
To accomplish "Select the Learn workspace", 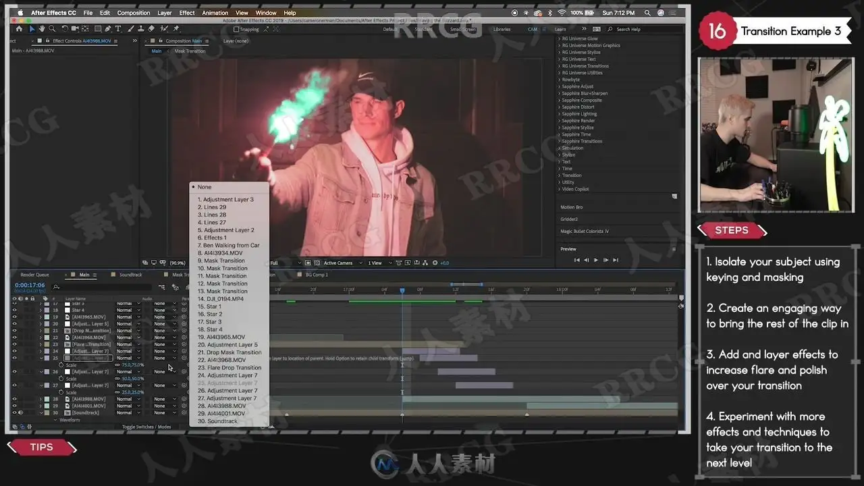I will point(560,29).
